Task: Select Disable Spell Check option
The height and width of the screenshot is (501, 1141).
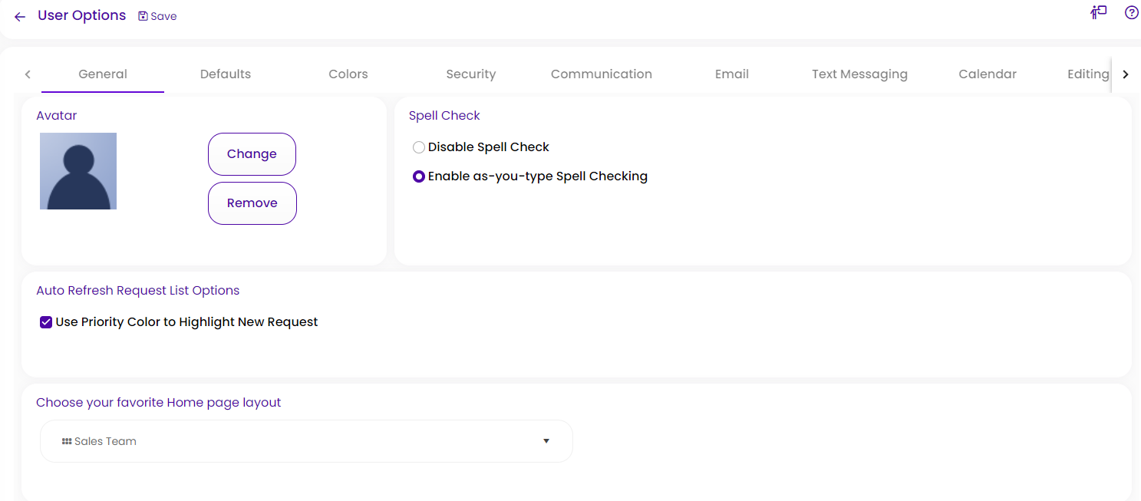Action: (419, 147)
